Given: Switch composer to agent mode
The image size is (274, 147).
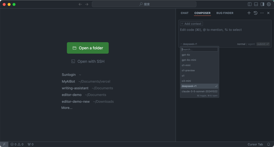Looking at the screenshot, I should click(x=251, y=44).
